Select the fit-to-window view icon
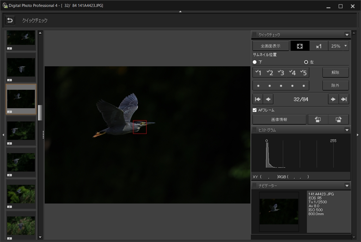Screen dimensions: 361x242 [x=300, y=46]
